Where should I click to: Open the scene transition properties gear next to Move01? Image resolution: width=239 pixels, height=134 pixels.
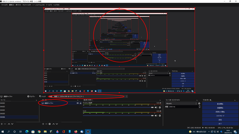click(199, 103)
